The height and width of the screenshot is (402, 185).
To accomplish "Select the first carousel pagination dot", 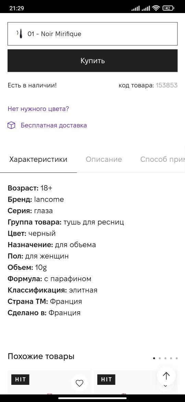I will pos(154,358).
